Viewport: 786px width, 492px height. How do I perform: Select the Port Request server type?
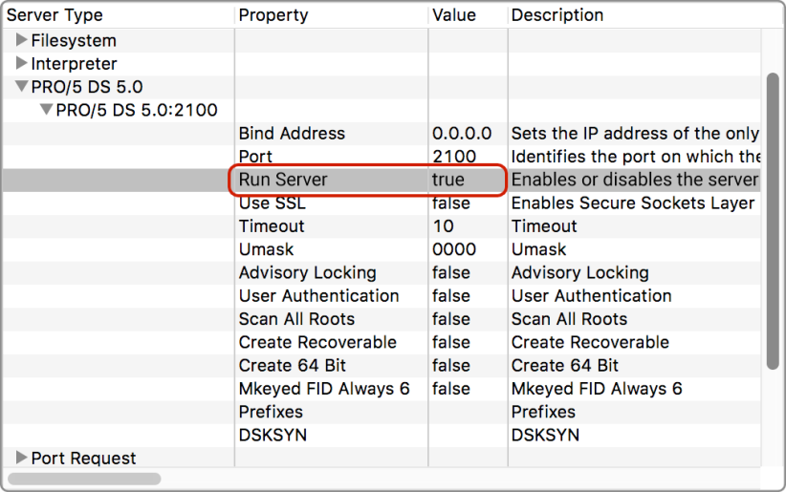[x=83, y=458]
